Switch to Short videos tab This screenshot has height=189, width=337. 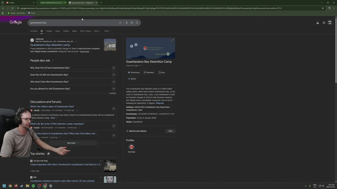[85, 31]
